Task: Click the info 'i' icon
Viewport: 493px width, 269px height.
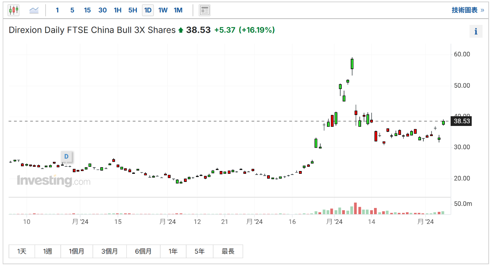Action: tap(476, 31)
